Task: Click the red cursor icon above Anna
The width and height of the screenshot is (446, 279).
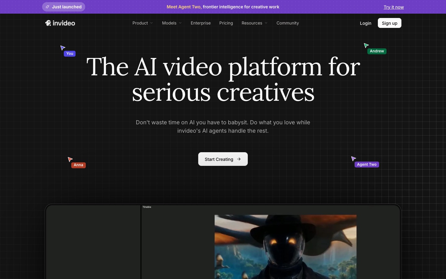Action: [70, 159]
